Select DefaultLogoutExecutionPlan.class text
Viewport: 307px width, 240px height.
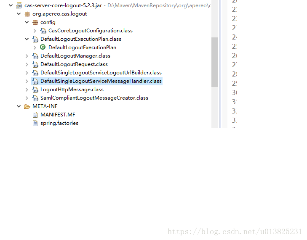coord(81,39)
